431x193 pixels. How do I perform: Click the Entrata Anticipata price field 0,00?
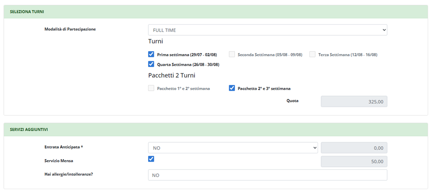pyautogui.click(x=354, y=148)
